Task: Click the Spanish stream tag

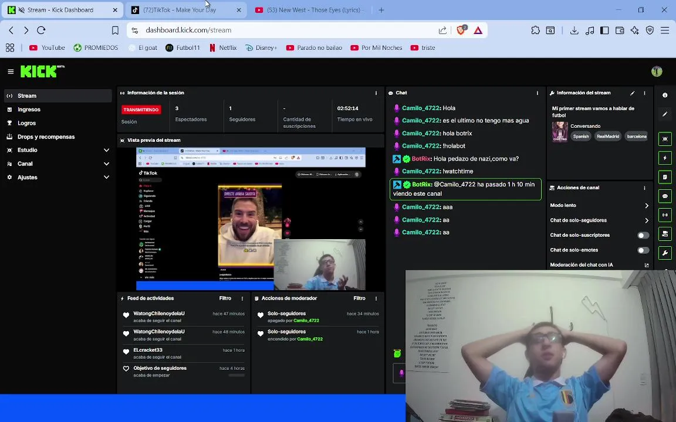Action: (581, 137)
